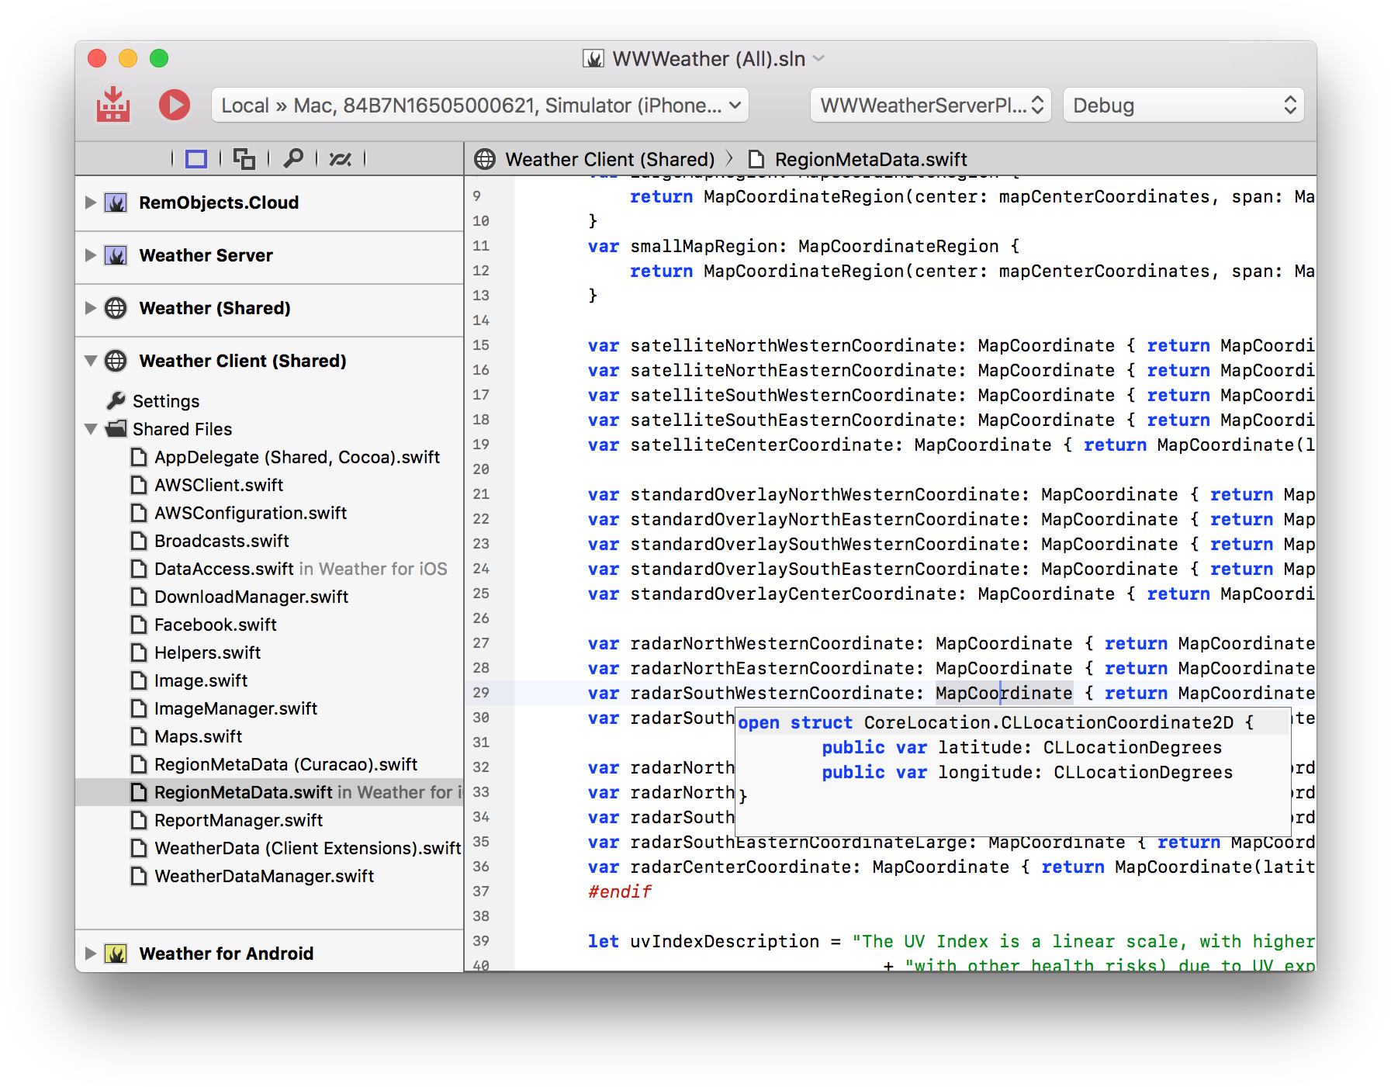Open the run destination dropdown
Viewport: 1391px width, 1087px height.
(x=480, y=106)
